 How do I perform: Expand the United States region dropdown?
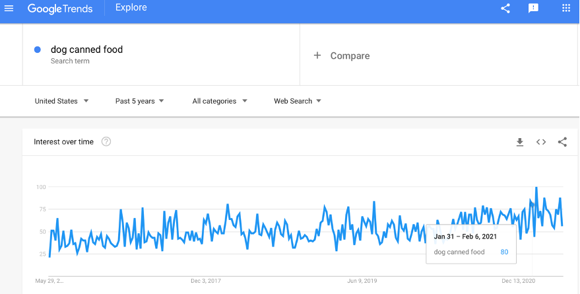click(x=61, y=101)
